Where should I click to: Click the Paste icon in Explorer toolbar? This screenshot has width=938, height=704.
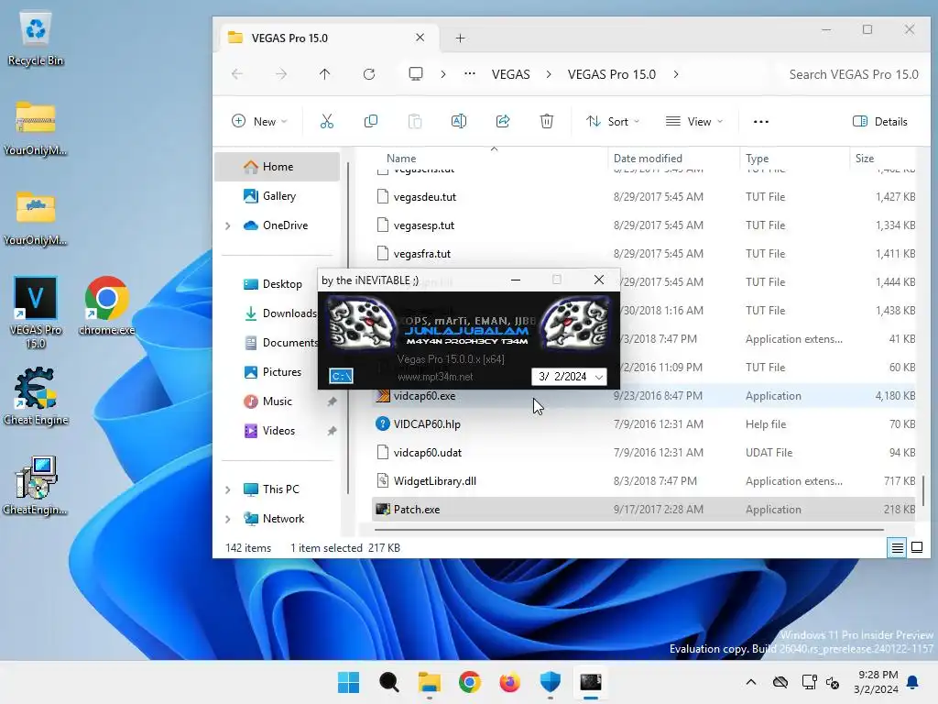[x=415, y=122]
